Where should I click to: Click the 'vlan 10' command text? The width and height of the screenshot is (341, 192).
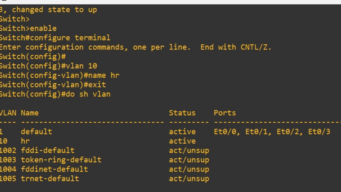(x=83, y=66)
